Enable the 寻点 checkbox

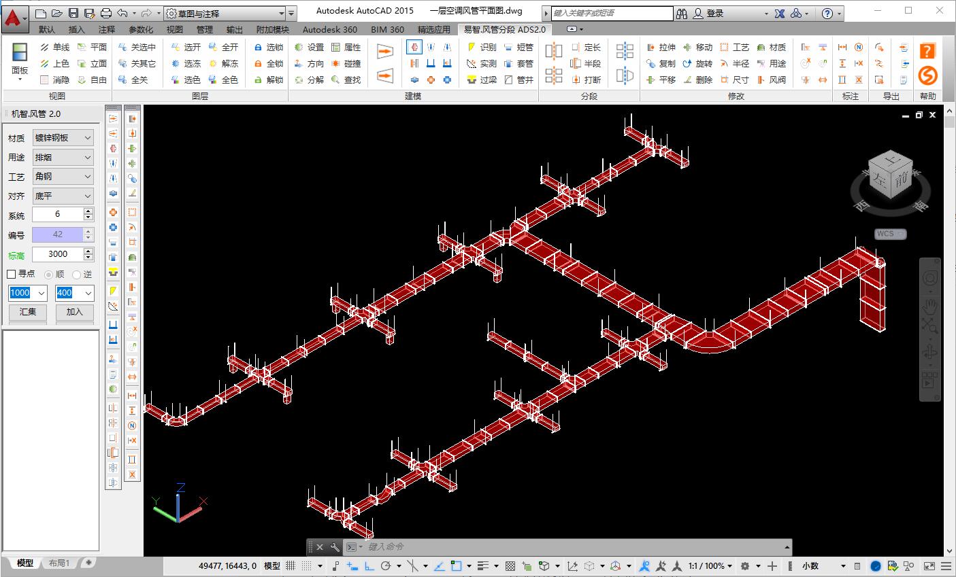click(12, 274)
